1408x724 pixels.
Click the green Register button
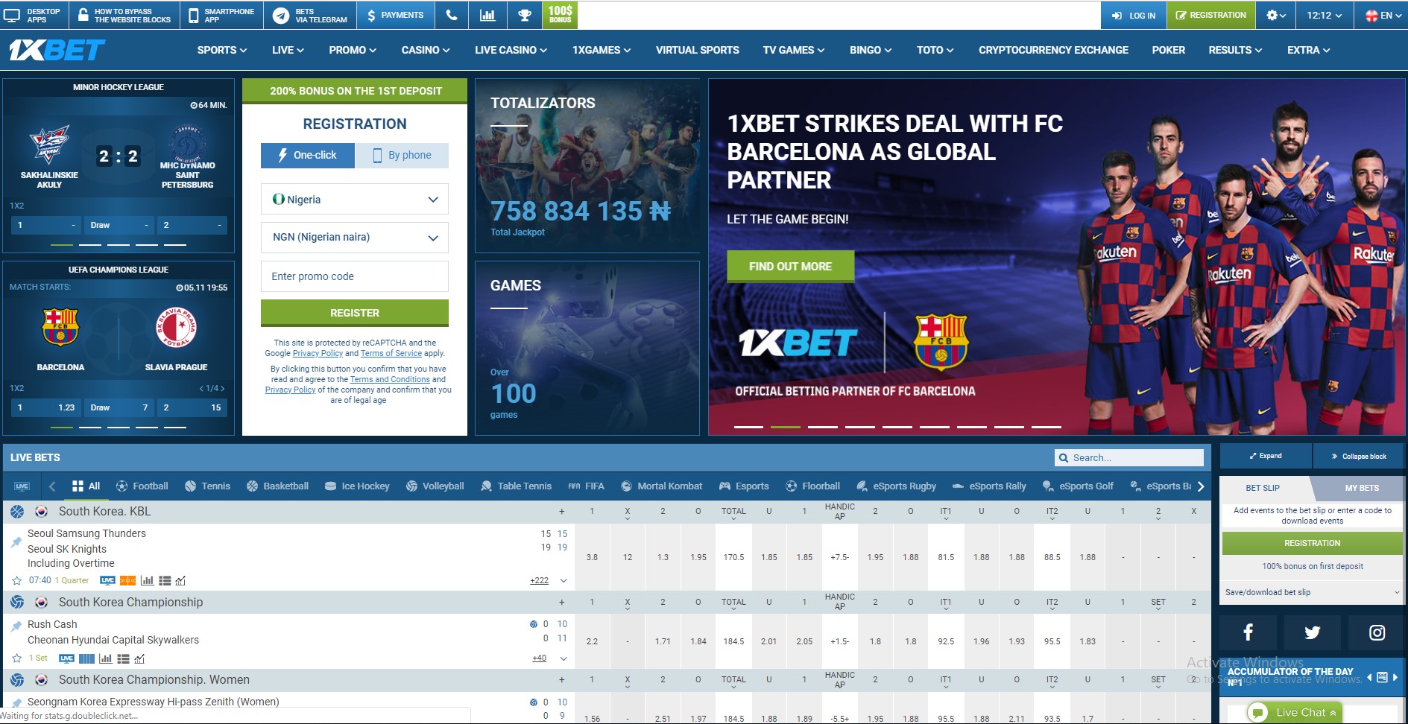(x=355, y=313)
